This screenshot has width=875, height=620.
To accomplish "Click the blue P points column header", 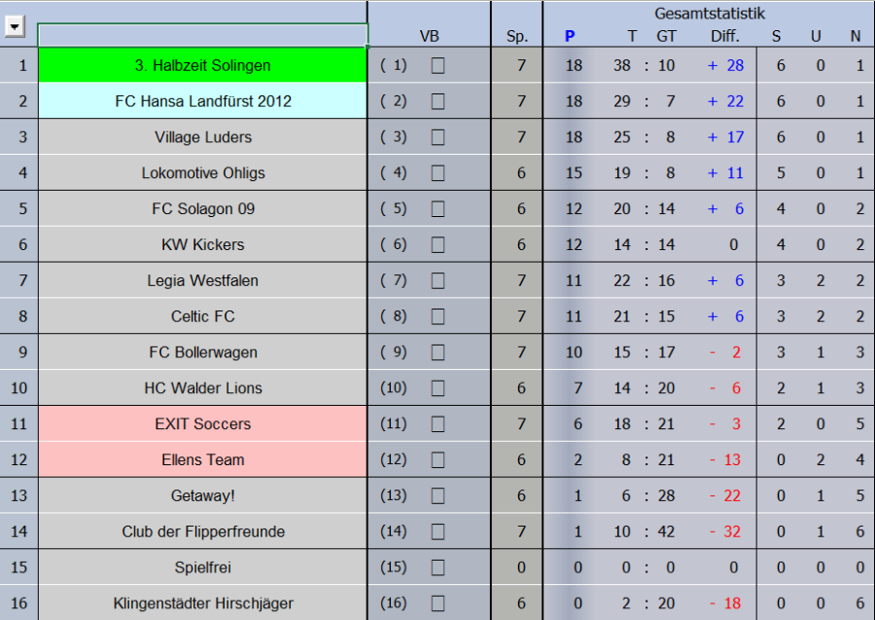I will click(x=570, y=37).
